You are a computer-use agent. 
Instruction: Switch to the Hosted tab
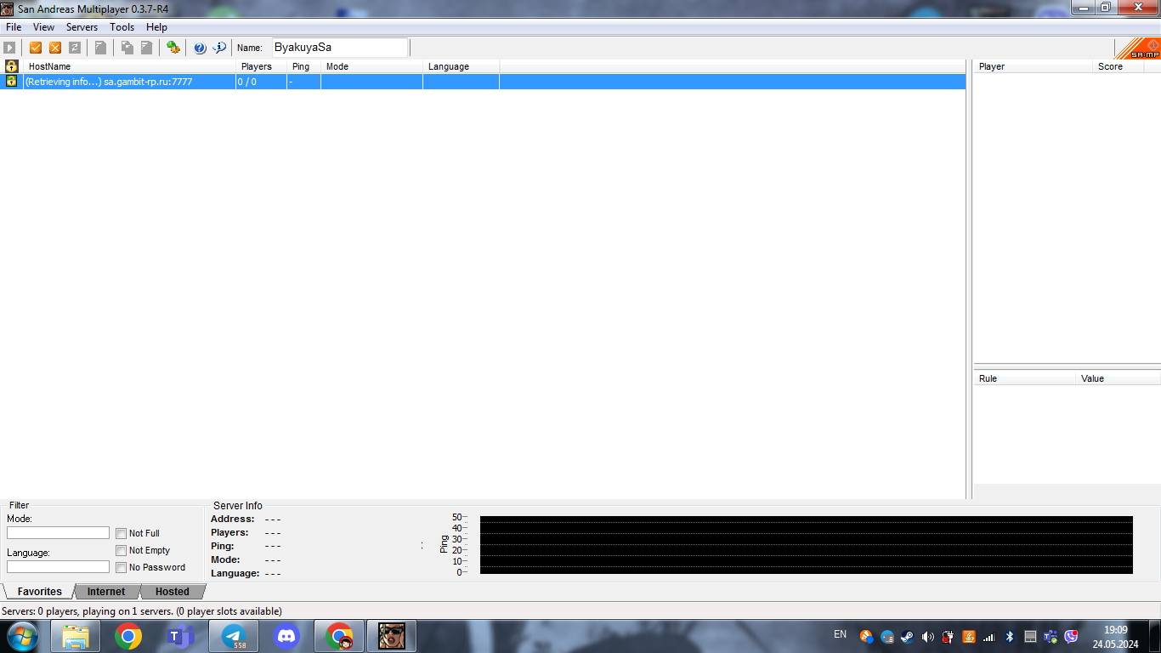pyautogui.click(x=172, y=592)
